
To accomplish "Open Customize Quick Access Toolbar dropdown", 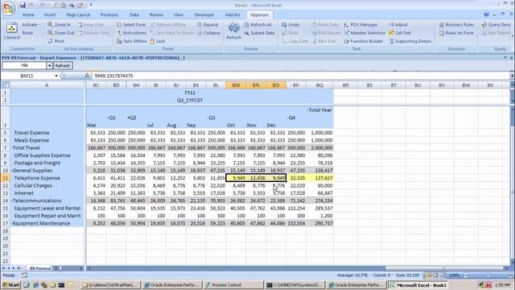I will [91, 5].
